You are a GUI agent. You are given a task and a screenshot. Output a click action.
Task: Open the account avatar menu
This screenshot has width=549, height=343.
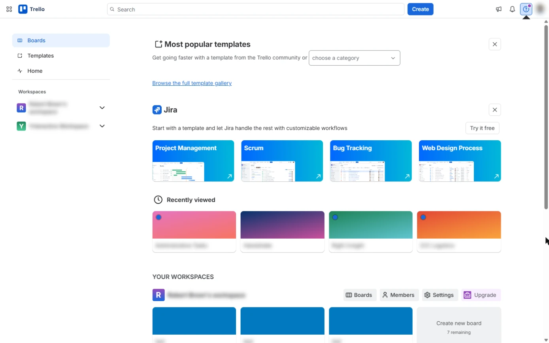point(540,9)
